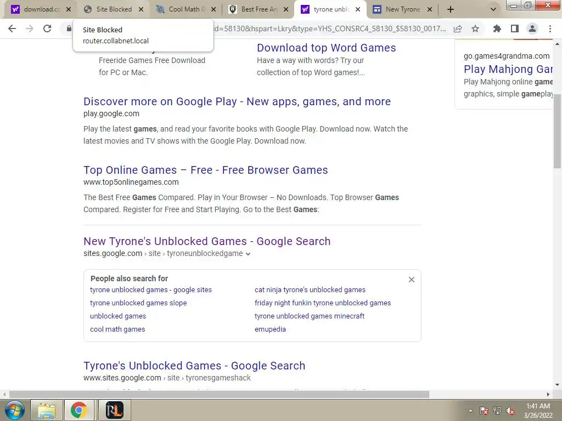Click the Chrome taskbar icon
562x421 pixels.
tap(79, 410)
